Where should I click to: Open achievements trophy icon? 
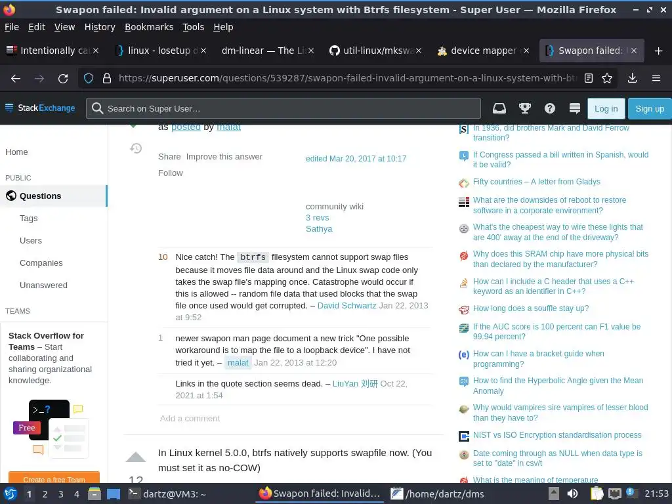[524, 108]
